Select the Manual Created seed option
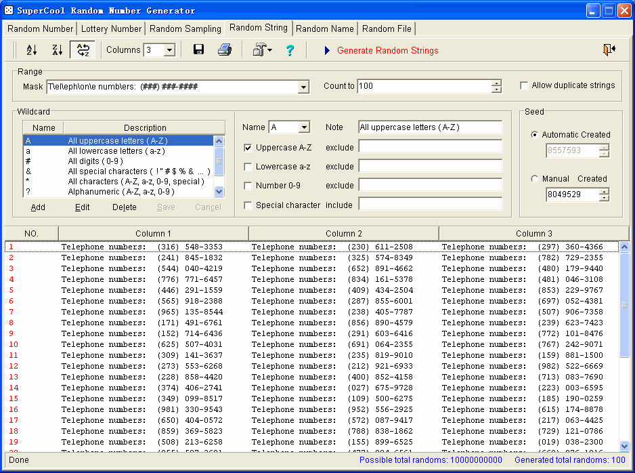The image size is (635, 473). pos(535,179)
